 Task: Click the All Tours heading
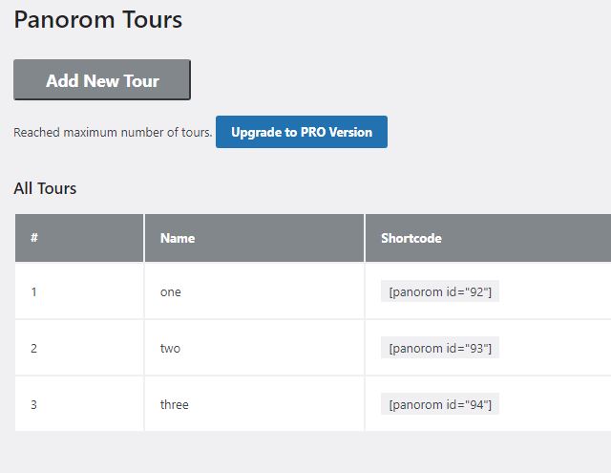pos(45,188)
